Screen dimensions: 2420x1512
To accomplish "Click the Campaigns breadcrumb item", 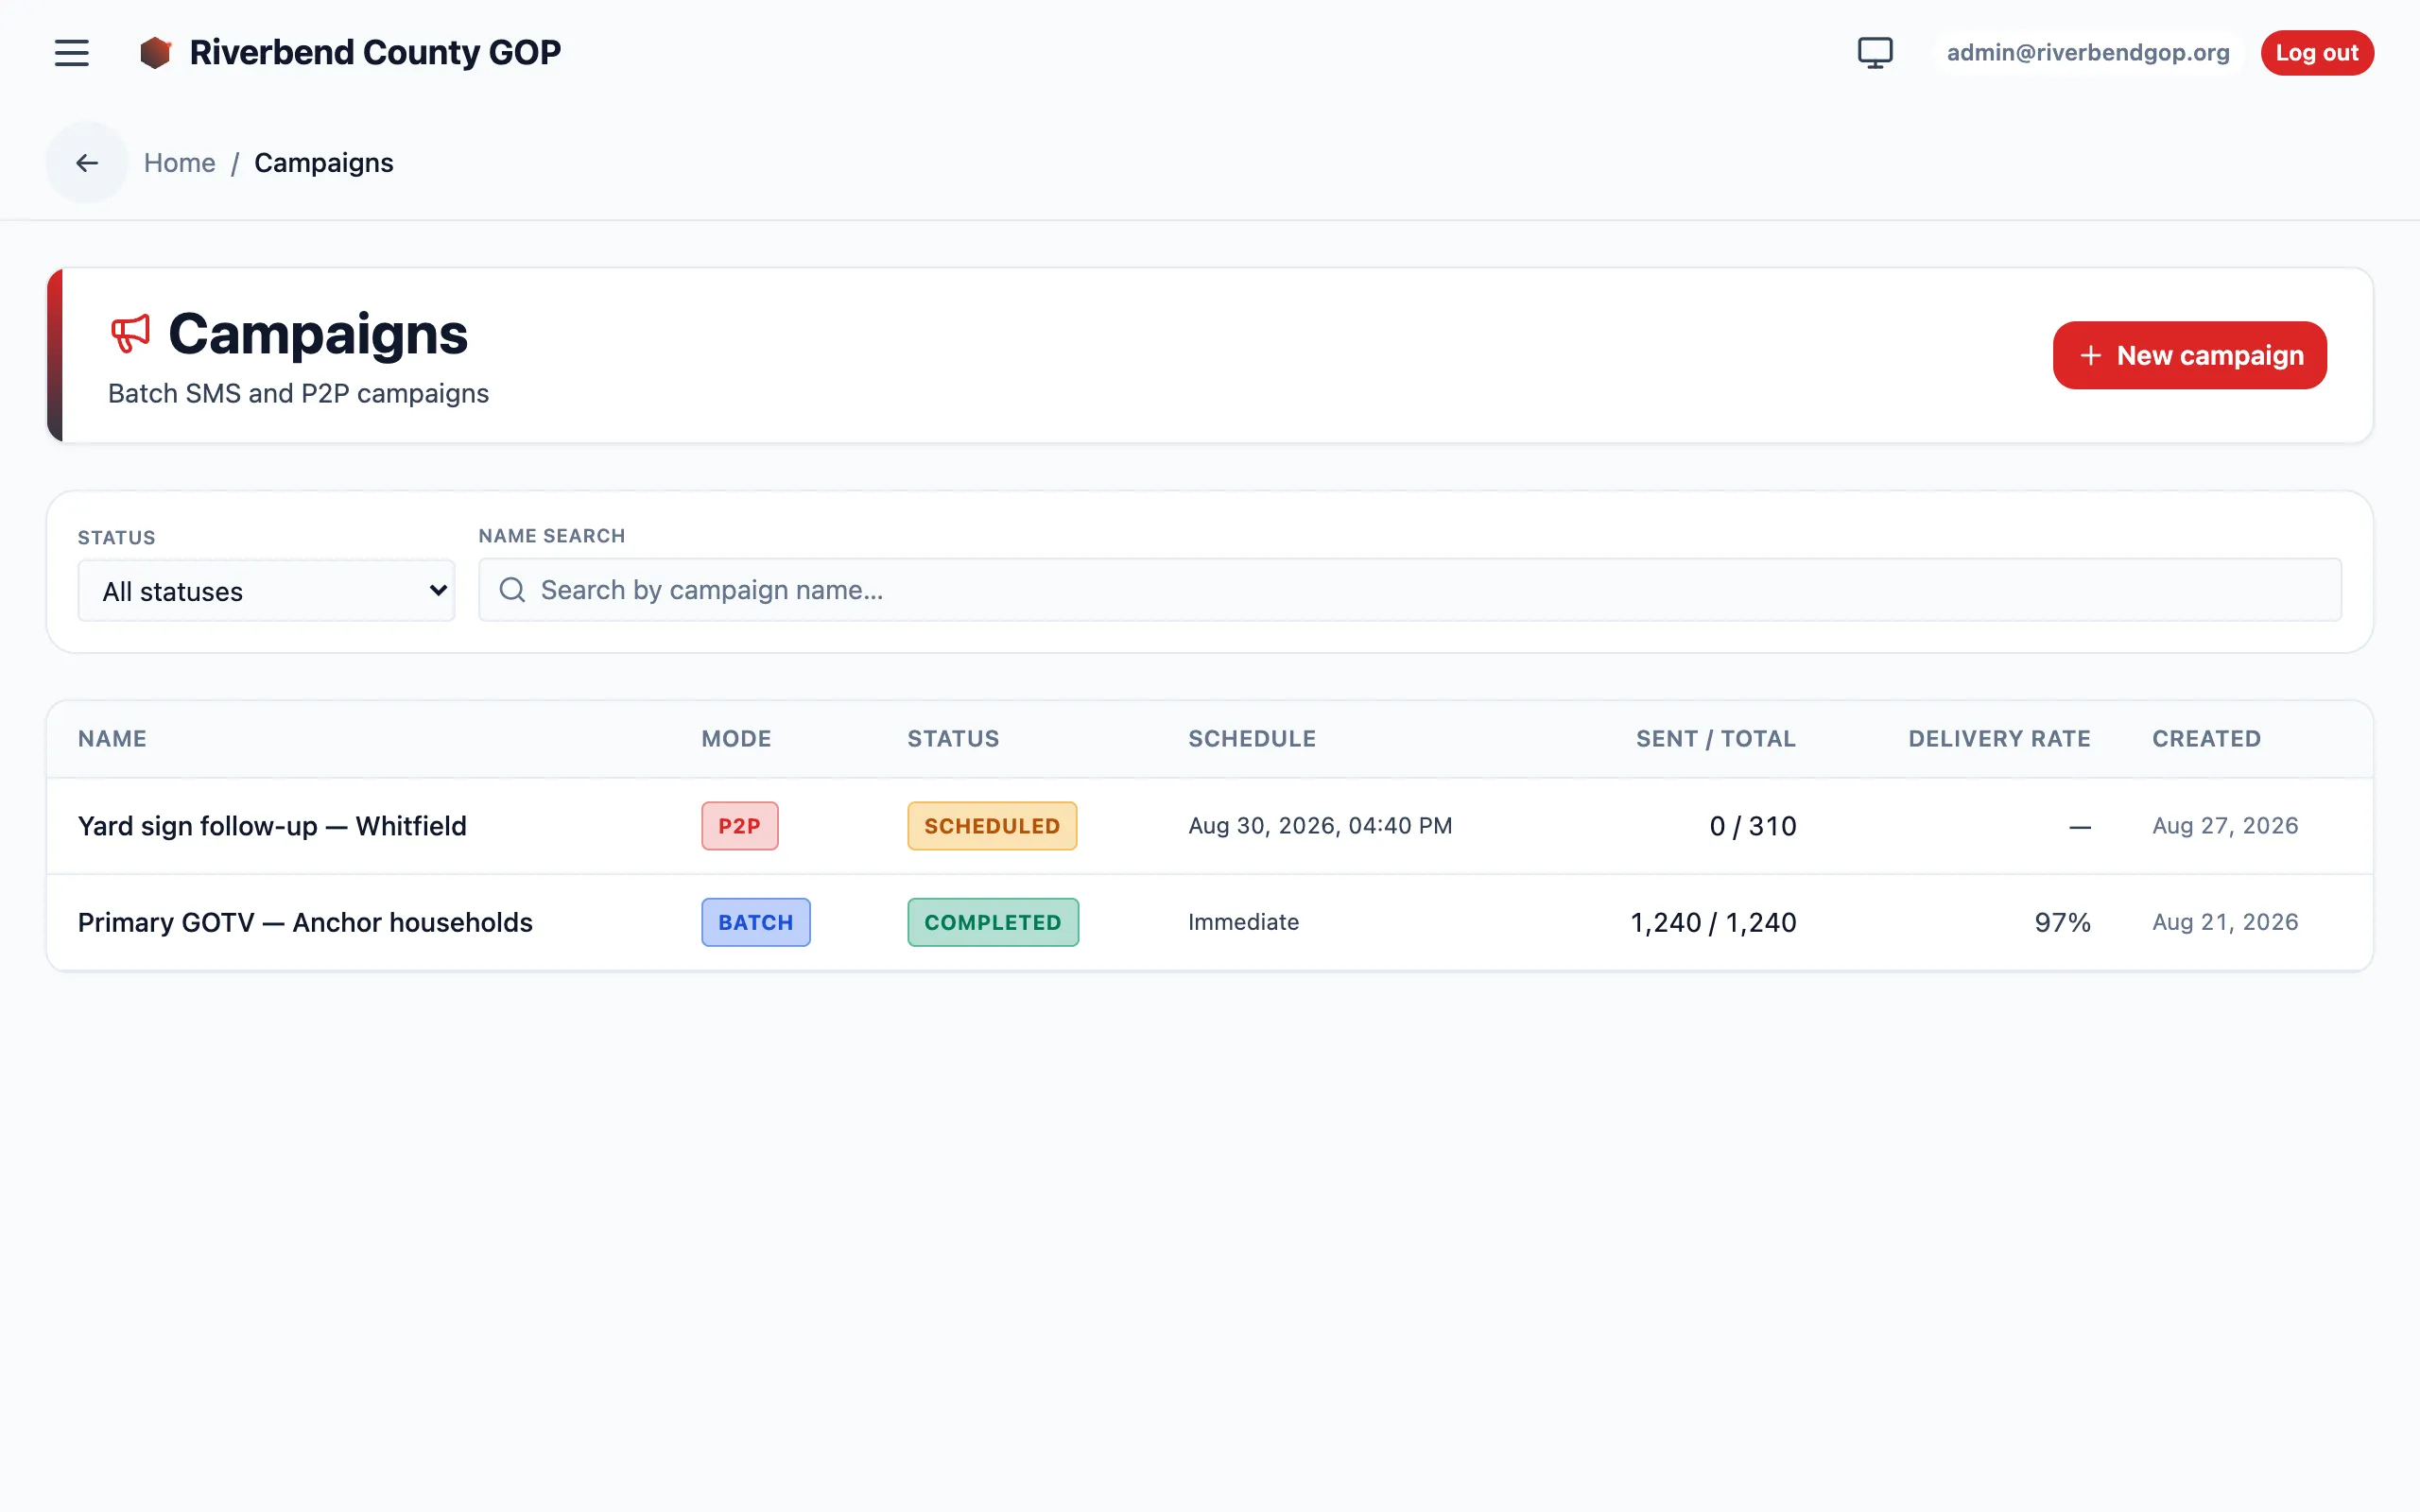I will (x=324, y=163).
